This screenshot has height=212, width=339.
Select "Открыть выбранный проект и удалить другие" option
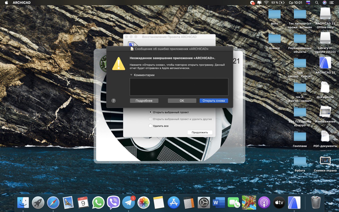tap(150, 119)
